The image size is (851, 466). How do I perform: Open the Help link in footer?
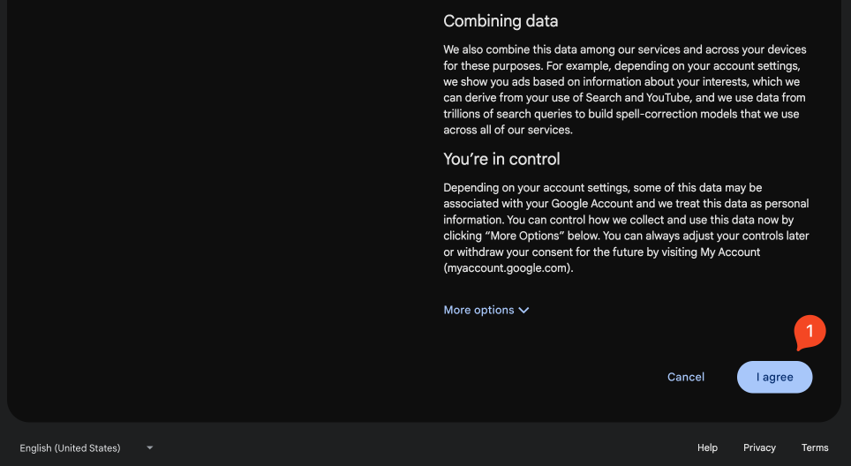[x=707, y=447]
